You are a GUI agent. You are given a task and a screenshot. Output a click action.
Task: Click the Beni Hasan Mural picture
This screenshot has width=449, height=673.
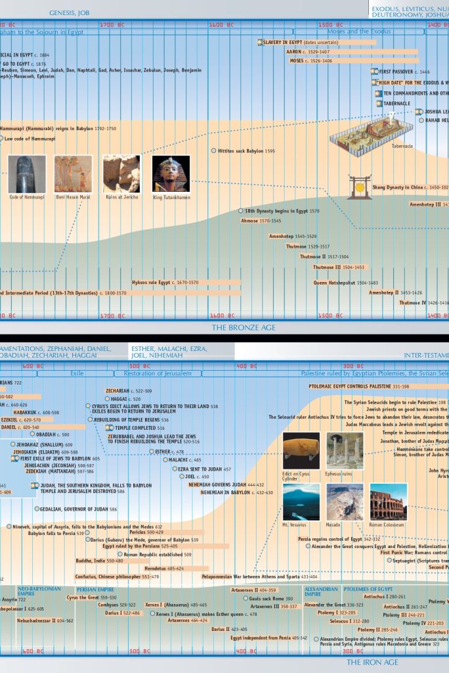click(73, 174)
